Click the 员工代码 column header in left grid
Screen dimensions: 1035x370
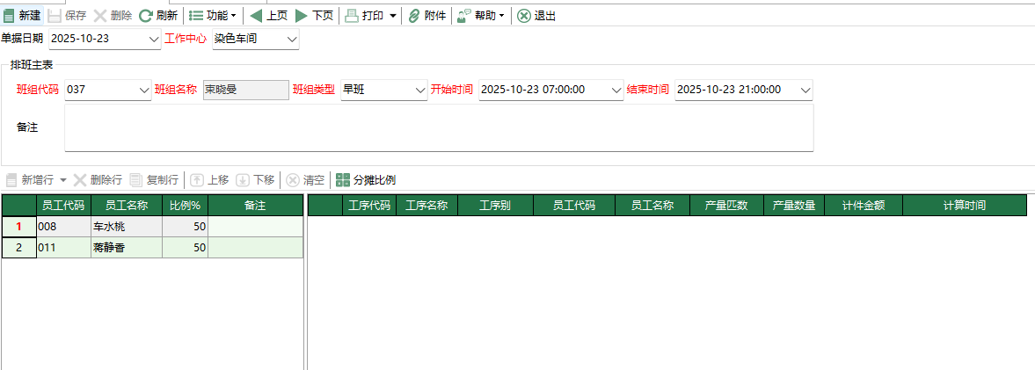pos(64,205)
